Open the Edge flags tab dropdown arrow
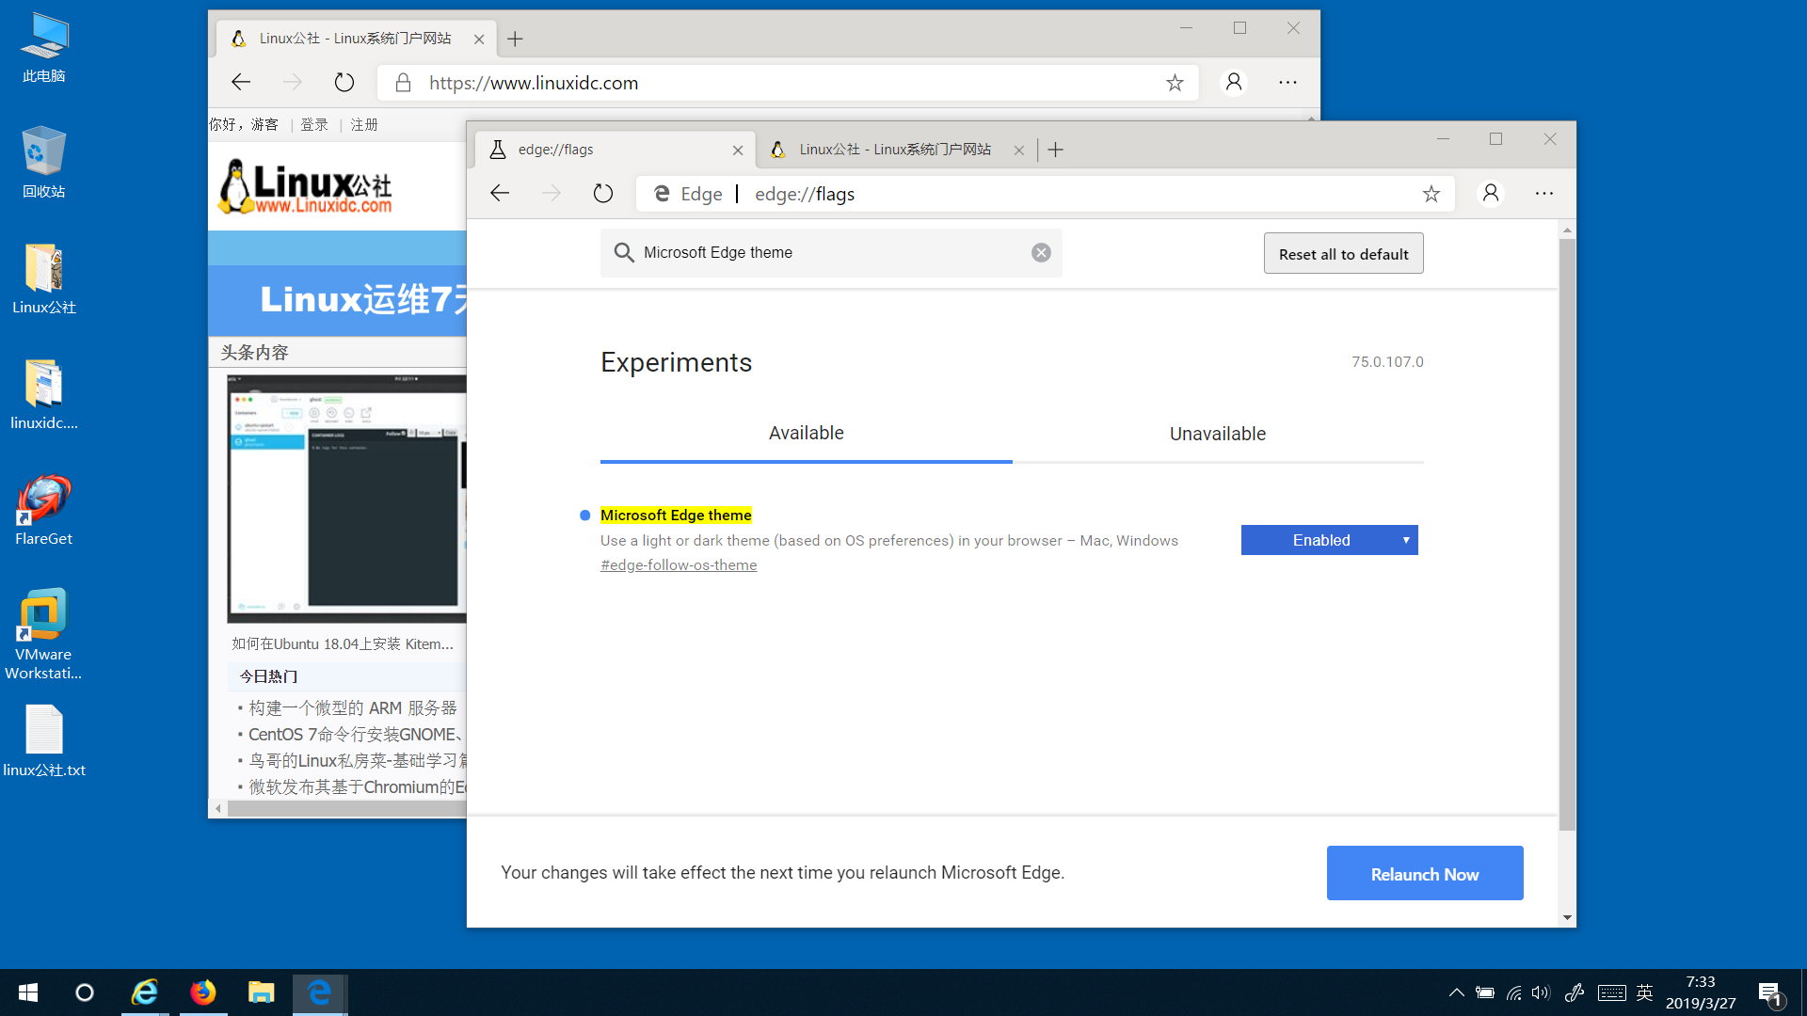This screenshot has width=1807, height=1016. click(x=1403, y=538)
